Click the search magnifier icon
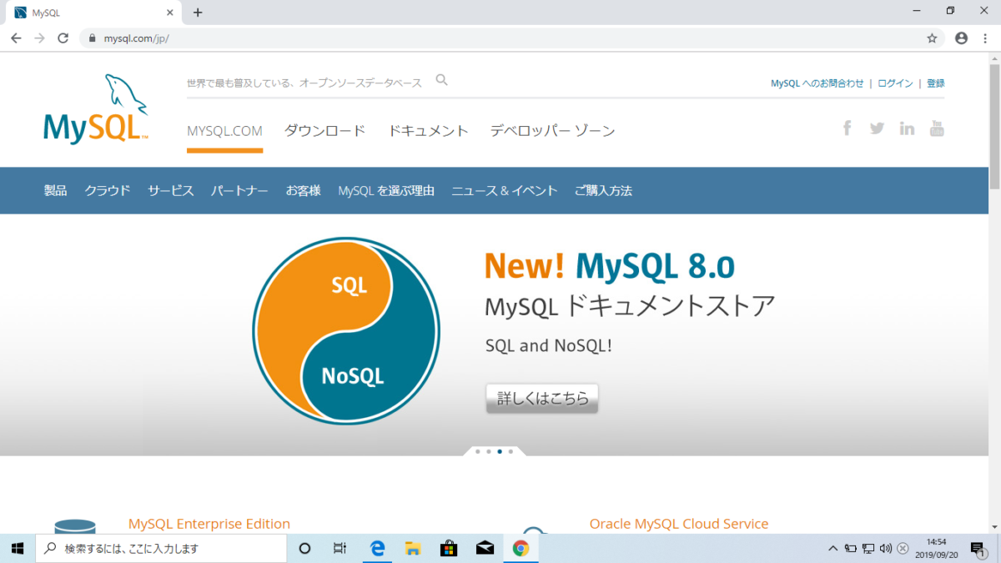 440,80
